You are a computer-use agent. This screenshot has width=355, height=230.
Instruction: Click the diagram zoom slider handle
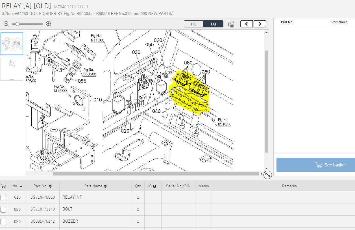click(17, 24)
